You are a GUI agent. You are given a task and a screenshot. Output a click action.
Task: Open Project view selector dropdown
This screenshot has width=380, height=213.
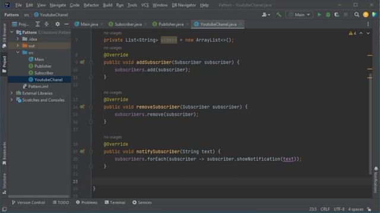coord(21,24)
